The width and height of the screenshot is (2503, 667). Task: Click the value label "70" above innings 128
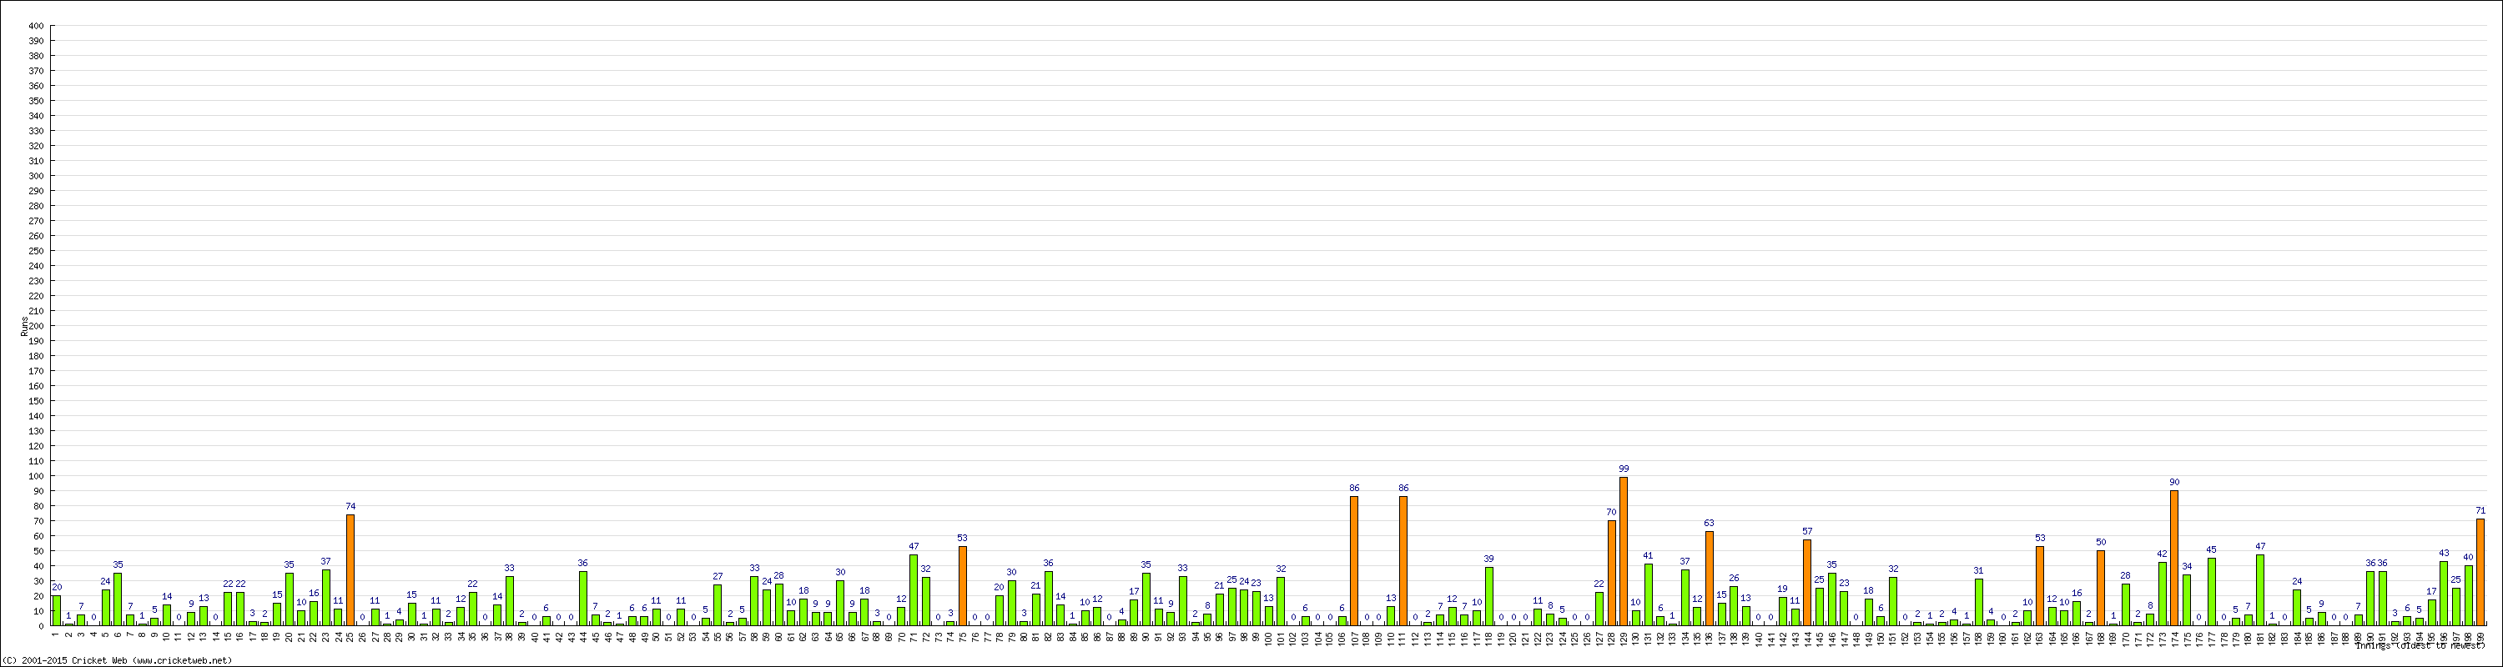(1611, 512)
